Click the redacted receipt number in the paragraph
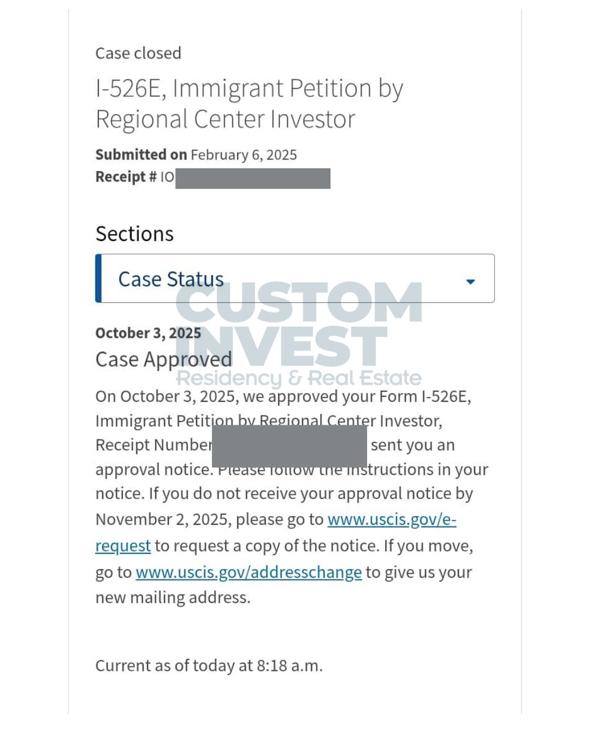Image resolution: width=590 pixels, height=738 pixels. click(289, 446)
